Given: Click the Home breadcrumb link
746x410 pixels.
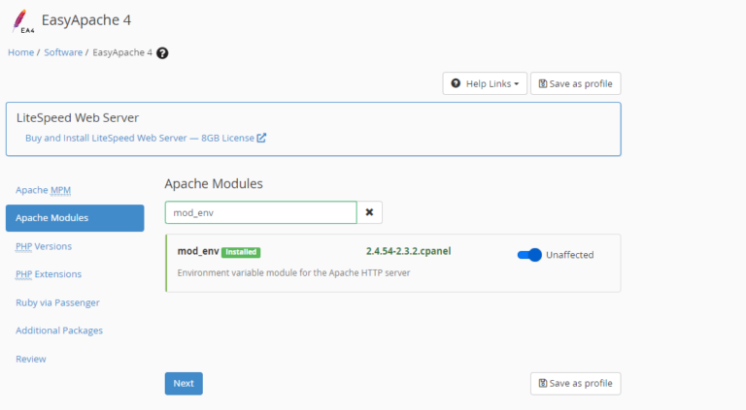Looking at the screenshot, I should click(21, 52).
